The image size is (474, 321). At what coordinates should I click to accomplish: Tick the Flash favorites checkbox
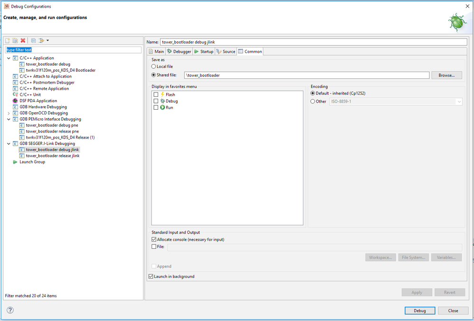tap(156, 94)
